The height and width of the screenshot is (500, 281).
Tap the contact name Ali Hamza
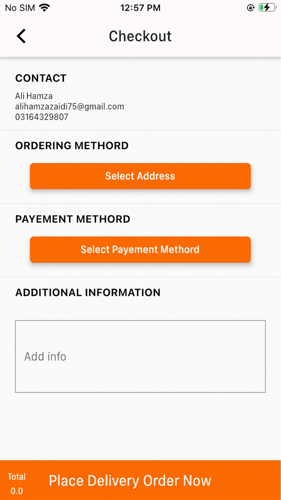(x=34, y=96)
